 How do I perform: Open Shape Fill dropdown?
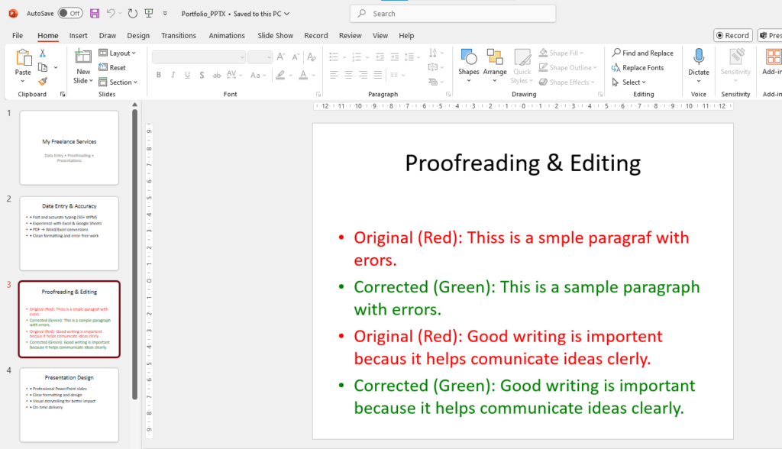[x=561, y=53]
